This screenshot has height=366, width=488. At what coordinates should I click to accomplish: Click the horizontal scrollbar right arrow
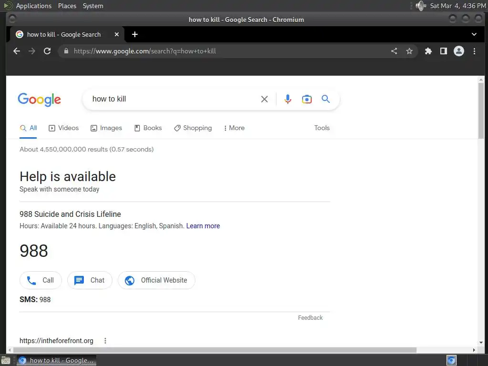point(474,350)
